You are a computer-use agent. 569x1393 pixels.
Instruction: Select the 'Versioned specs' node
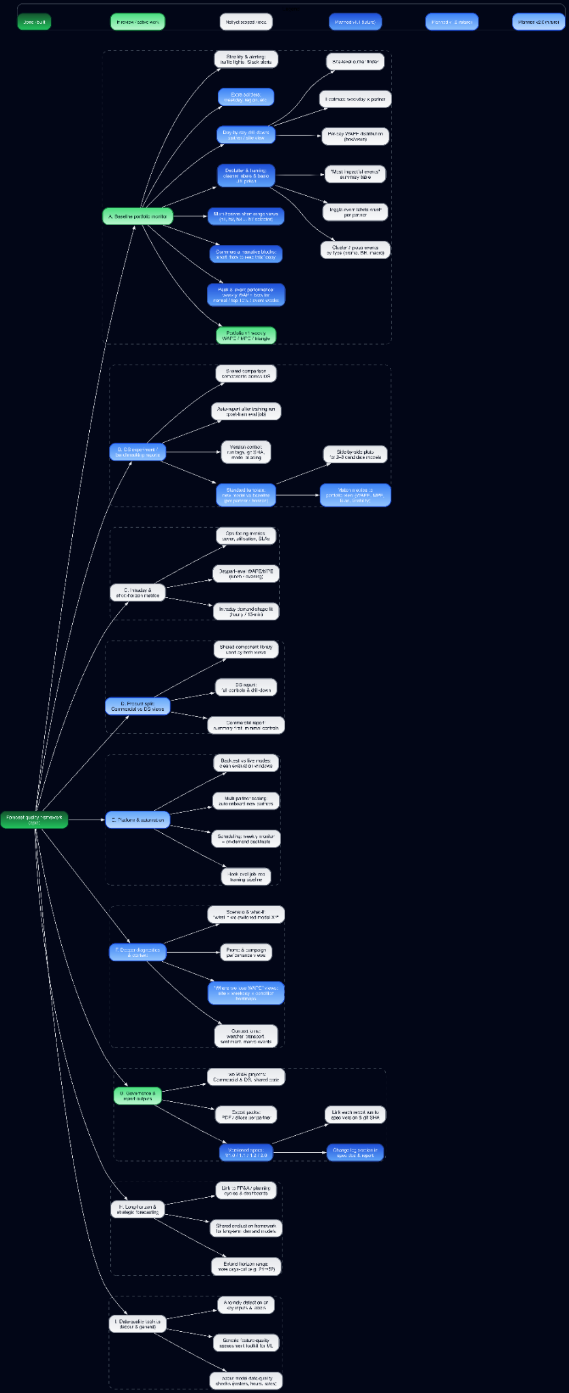click(x=246, y=1152)
